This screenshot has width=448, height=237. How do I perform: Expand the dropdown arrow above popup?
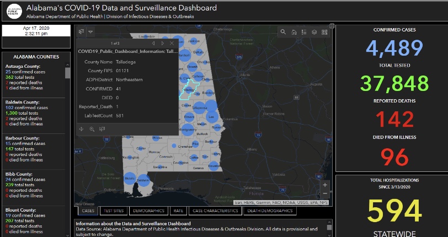coord(90,32)
